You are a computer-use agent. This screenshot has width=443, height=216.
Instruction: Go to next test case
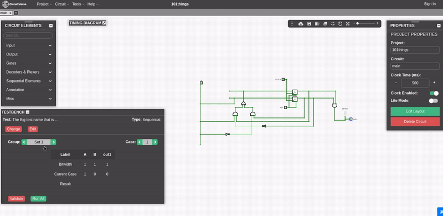coord(155,142)
